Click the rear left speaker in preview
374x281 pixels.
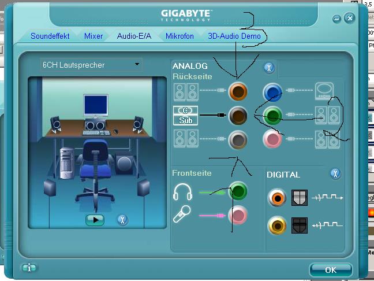point(50,187)
